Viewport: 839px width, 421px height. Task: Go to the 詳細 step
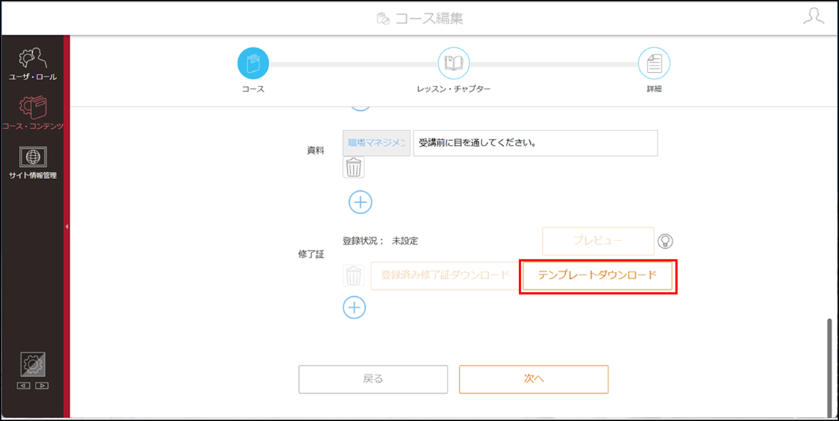point(654,64)
